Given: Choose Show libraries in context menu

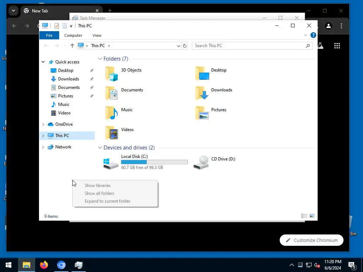Looking at the screenshot, I should point(115,186).
